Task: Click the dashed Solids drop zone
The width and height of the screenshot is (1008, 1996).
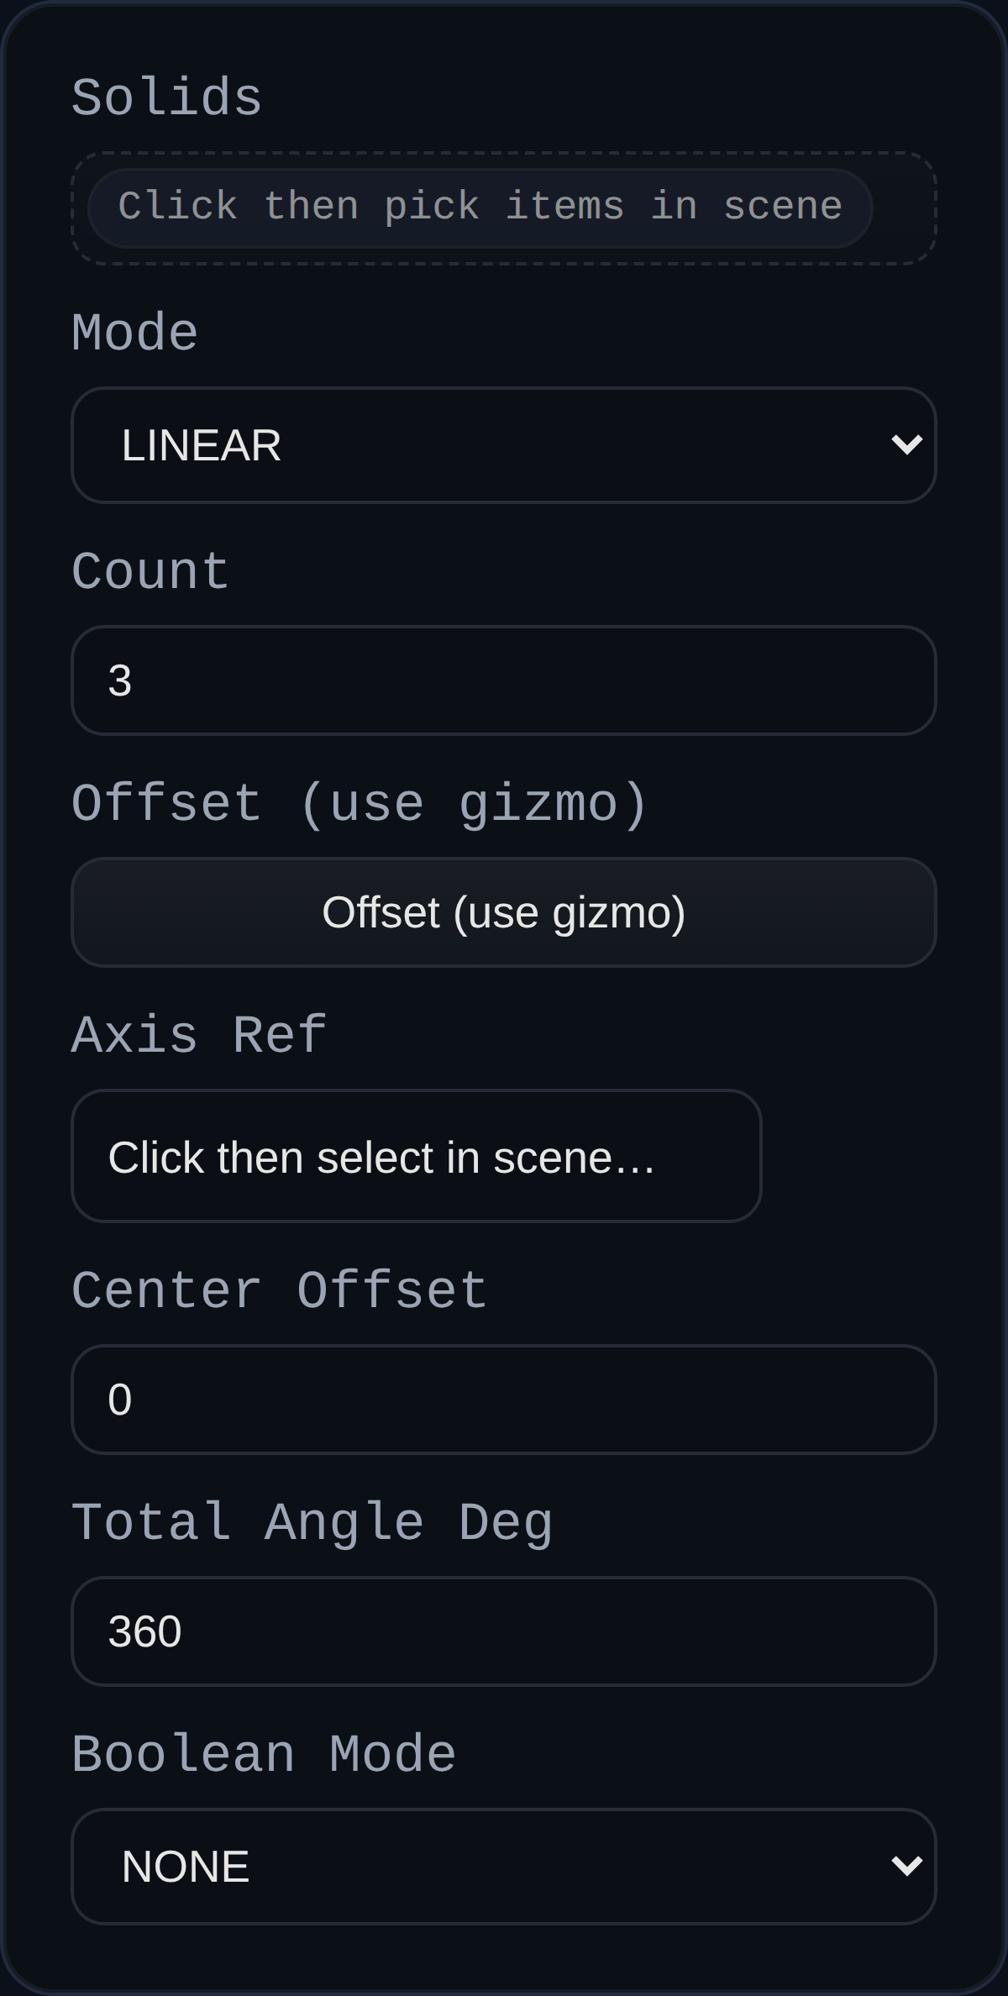Action: click(504, 206)
